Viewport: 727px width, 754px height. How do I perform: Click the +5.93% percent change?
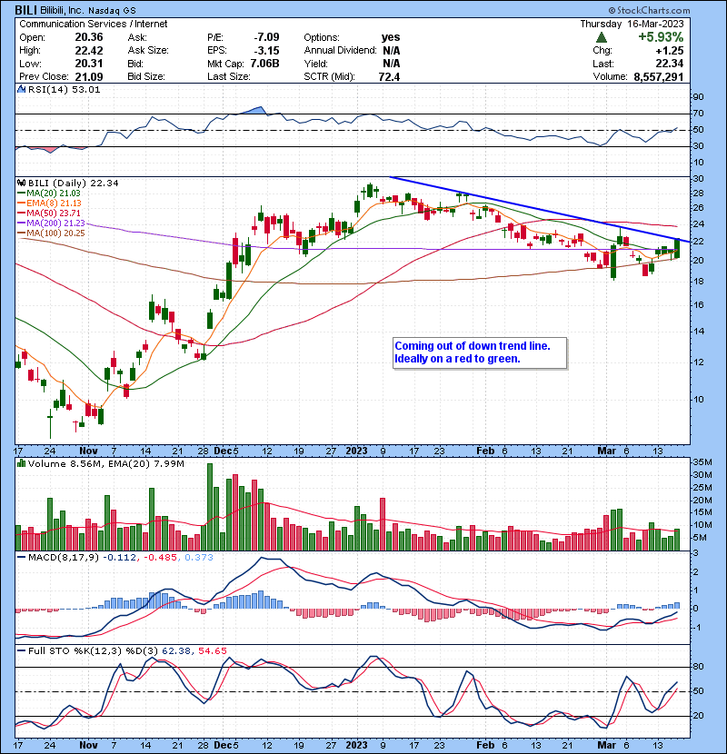pyautogui.click(x=661, y=37)
